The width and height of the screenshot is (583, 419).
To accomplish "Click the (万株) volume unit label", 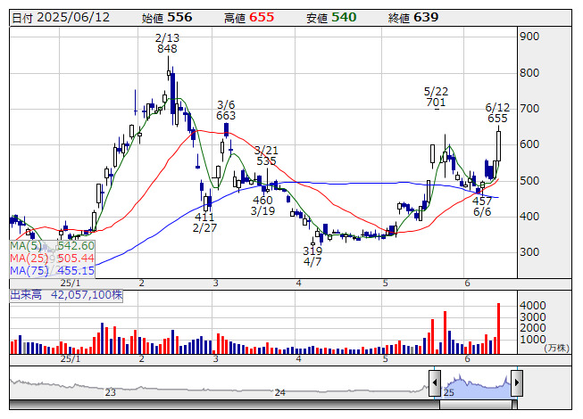I will [x=556, y=348].
